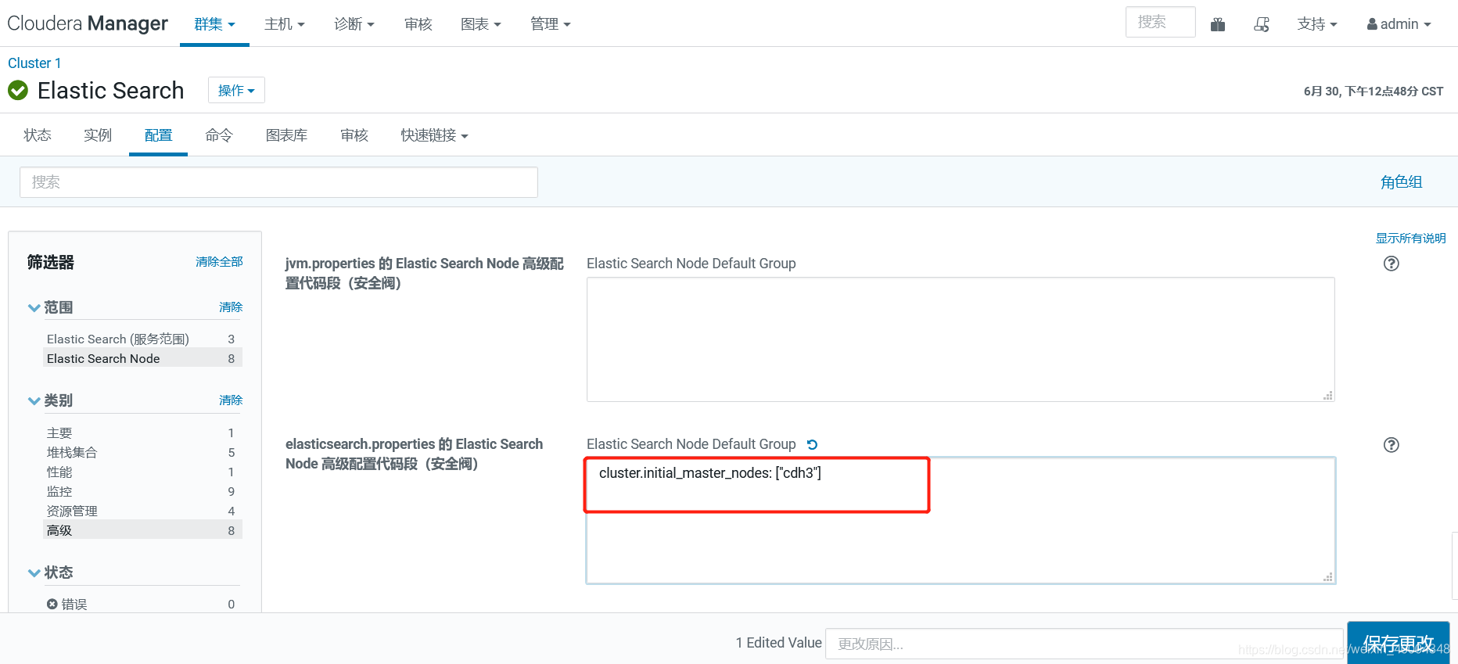
Task: Filter by 堆栈集合 category
Action: pyautogui.click(x=142, y=453)
